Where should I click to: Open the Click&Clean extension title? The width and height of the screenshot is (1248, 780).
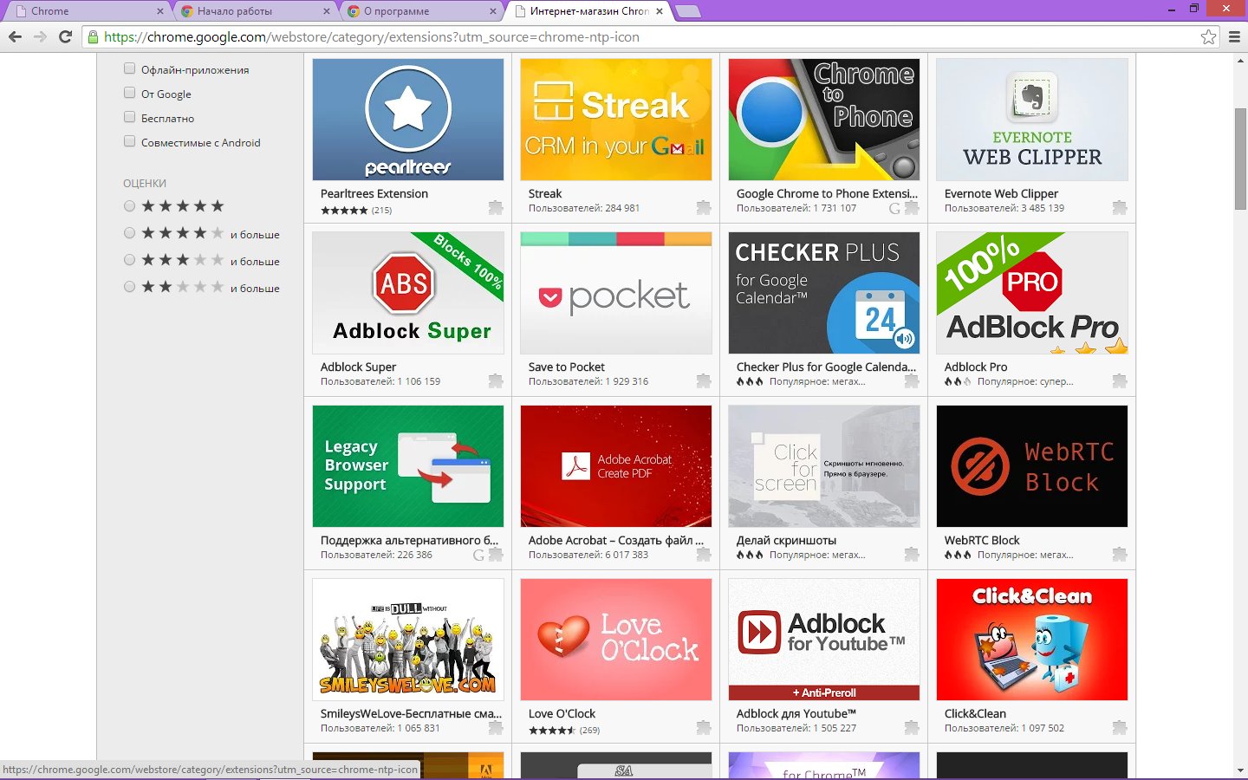tap(975, 714)
